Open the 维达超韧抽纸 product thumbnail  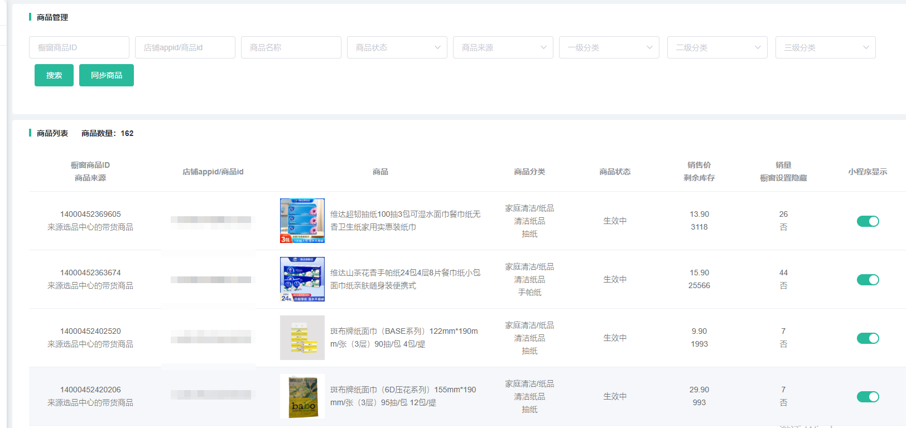pos(302,221)
